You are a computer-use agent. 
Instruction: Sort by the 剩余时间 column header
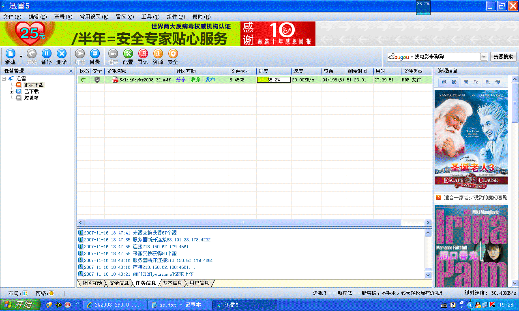tap(360, 71)
